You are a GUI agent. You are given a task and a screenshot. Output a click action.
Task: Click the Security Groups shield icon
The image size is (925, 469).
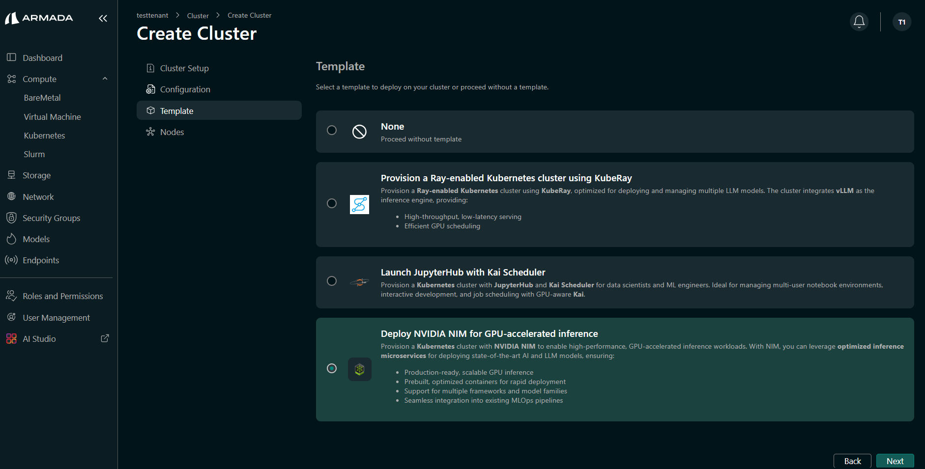[x=11, y=218]
